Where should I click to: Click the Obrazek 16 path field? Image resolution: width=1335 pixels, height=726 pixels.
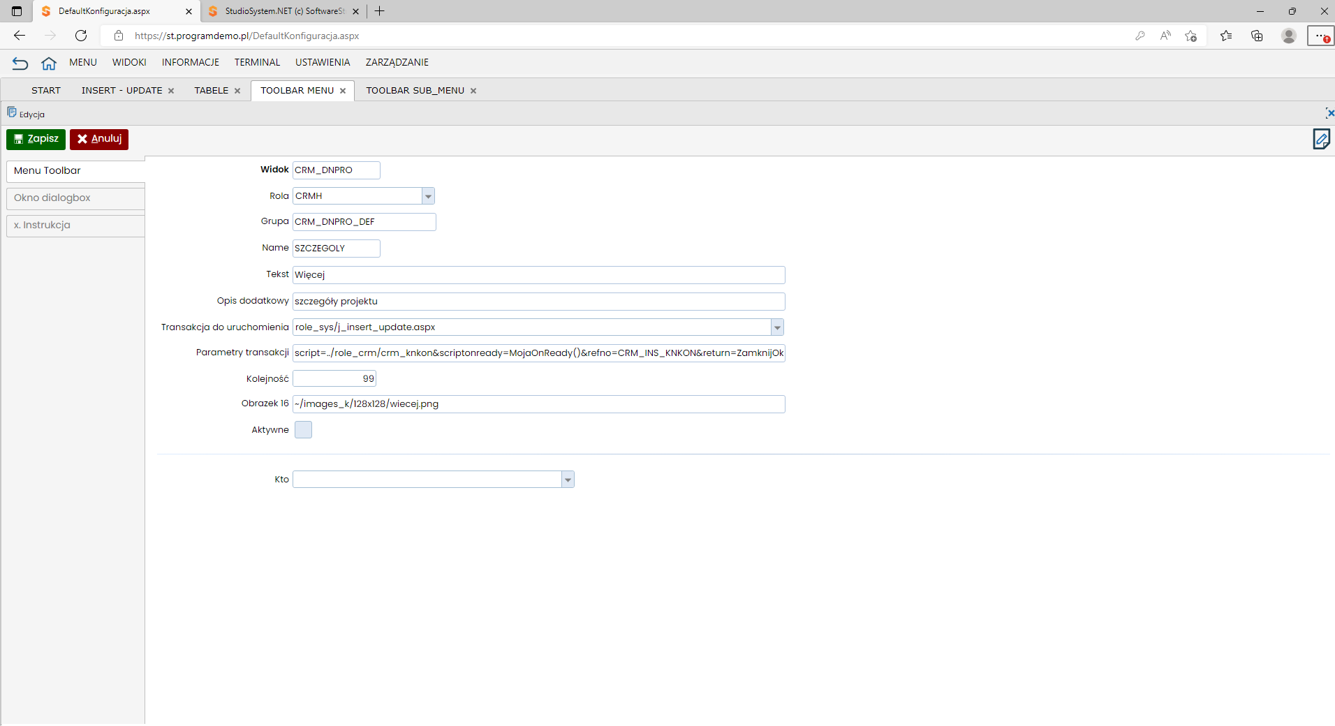tap(539, 404)
